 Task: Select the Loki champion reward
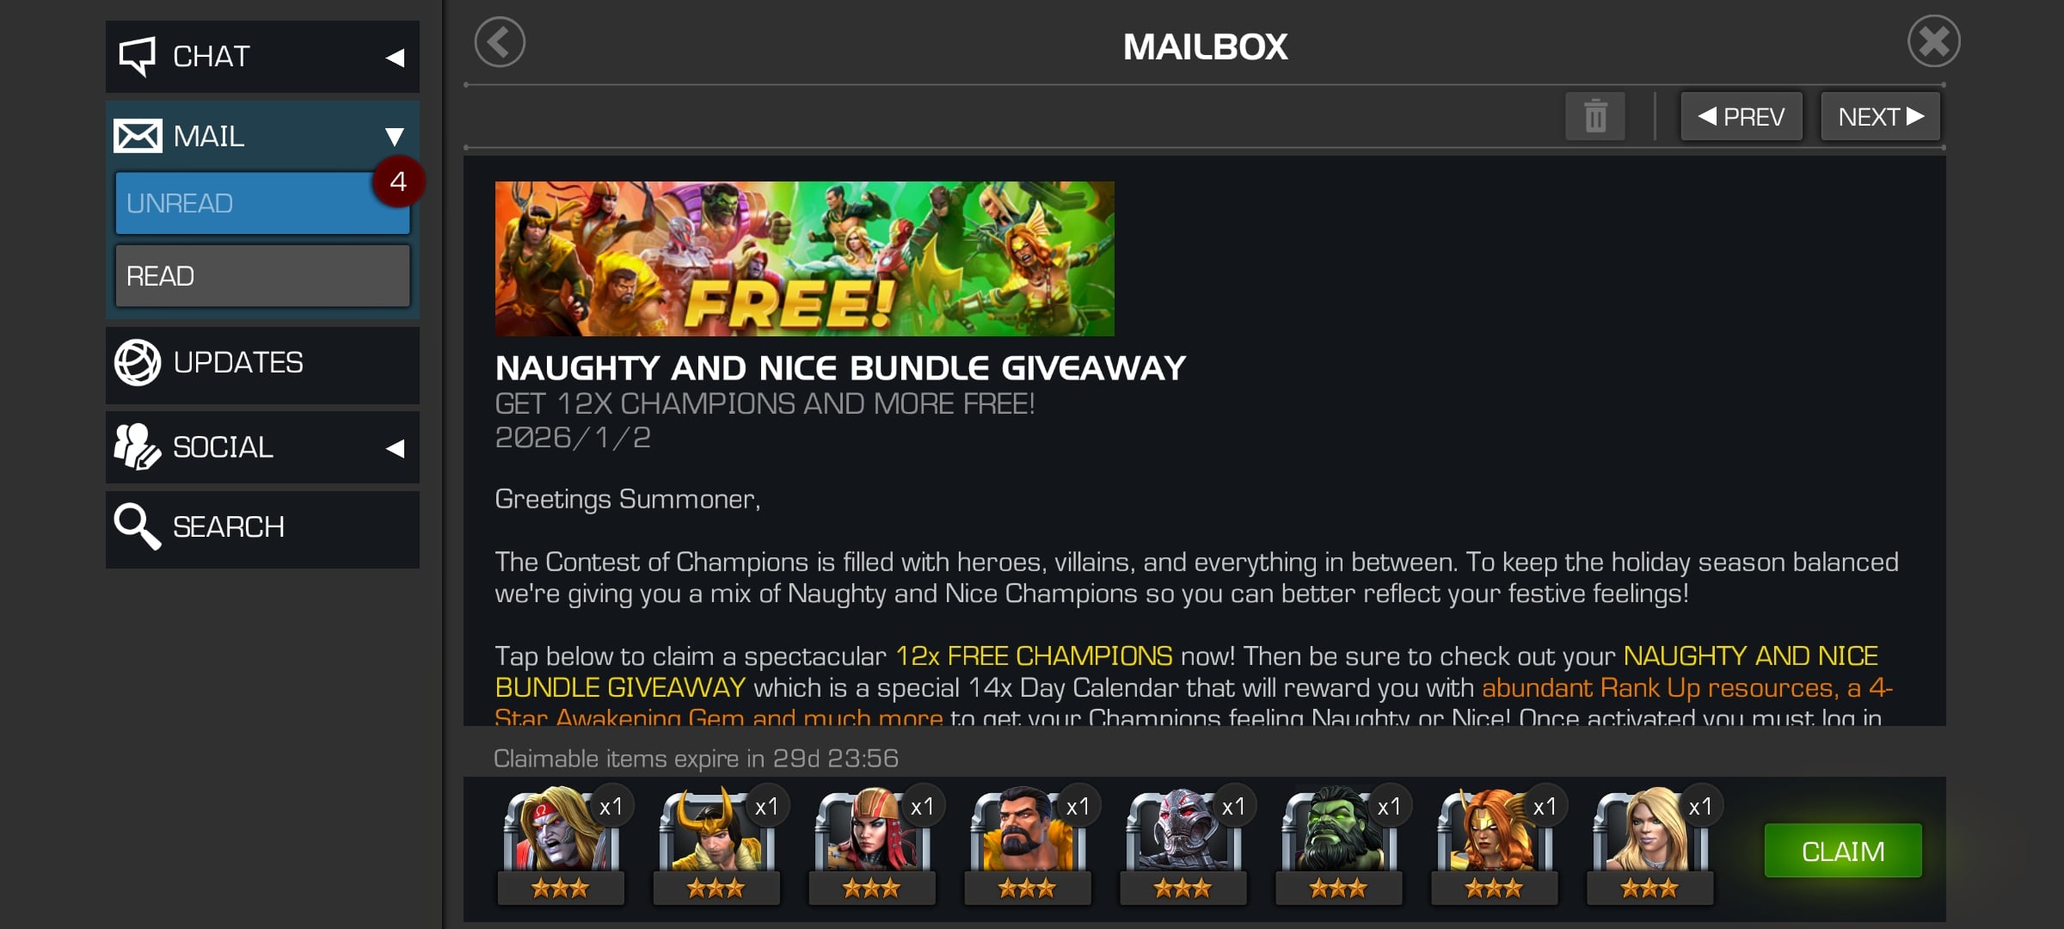(716, 843)
